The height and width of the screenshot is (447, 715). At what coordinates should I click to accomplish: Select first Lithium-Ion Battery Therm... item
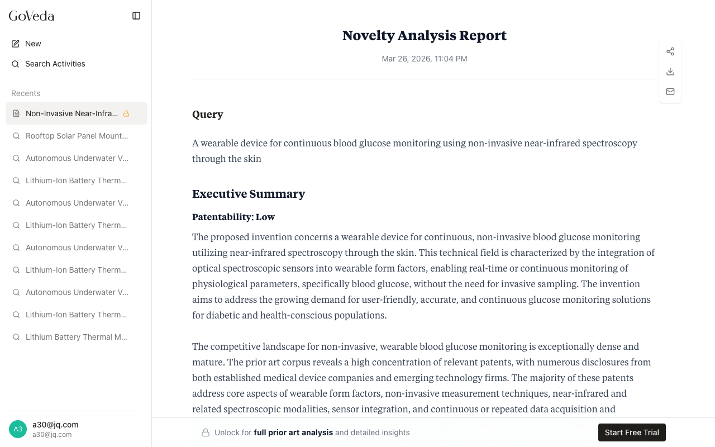[x=77, y=180]
